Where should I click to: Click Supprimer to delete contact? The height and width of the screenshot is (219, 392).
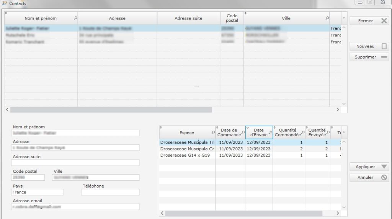(369, 57)
